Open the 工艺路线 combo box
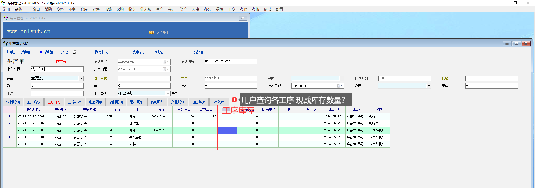The width and height of the screenshot is (535, 188). [168, 93]
